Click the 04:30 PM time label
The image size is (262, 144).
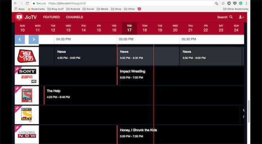point(64,39)
